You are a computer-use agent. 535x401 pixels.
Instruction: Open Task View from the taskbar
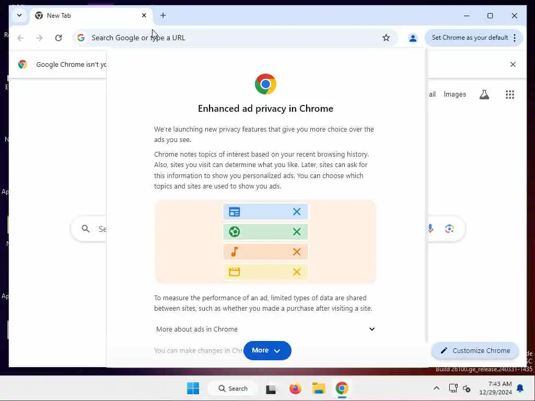[271, 388]
